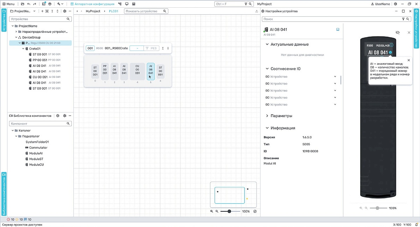The image size is (420, 227).
Task: Click the undo arrow in top toolbar
Action: tap(28, 4)
